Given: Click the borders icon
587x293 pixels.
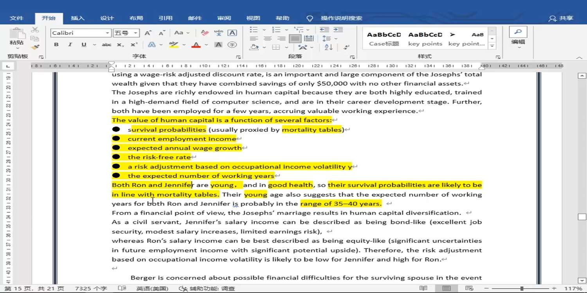Looking at the screenshot, I should (276, 47).
